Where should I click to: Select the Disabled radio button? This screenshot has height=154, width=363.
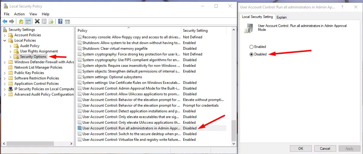coord(252,54)
